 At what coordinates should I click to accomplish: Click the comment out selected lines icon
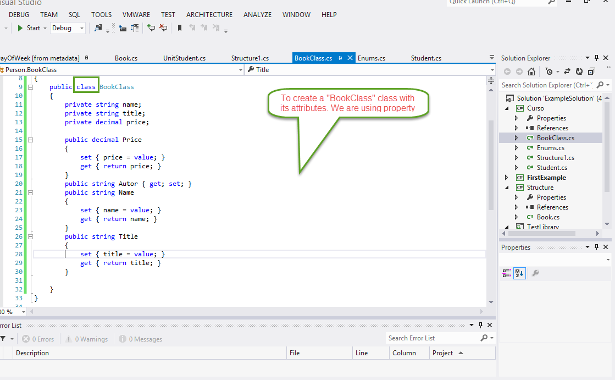(x=151, y=28)
